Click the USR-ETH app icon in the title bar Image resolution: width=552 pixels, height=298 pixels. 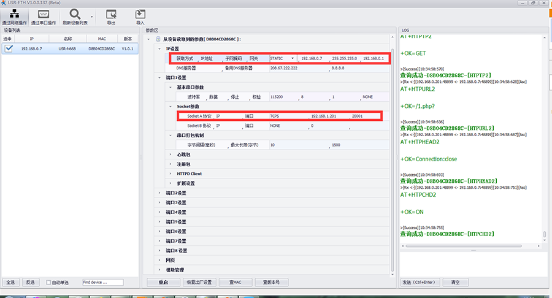click(x=4, y=2)
